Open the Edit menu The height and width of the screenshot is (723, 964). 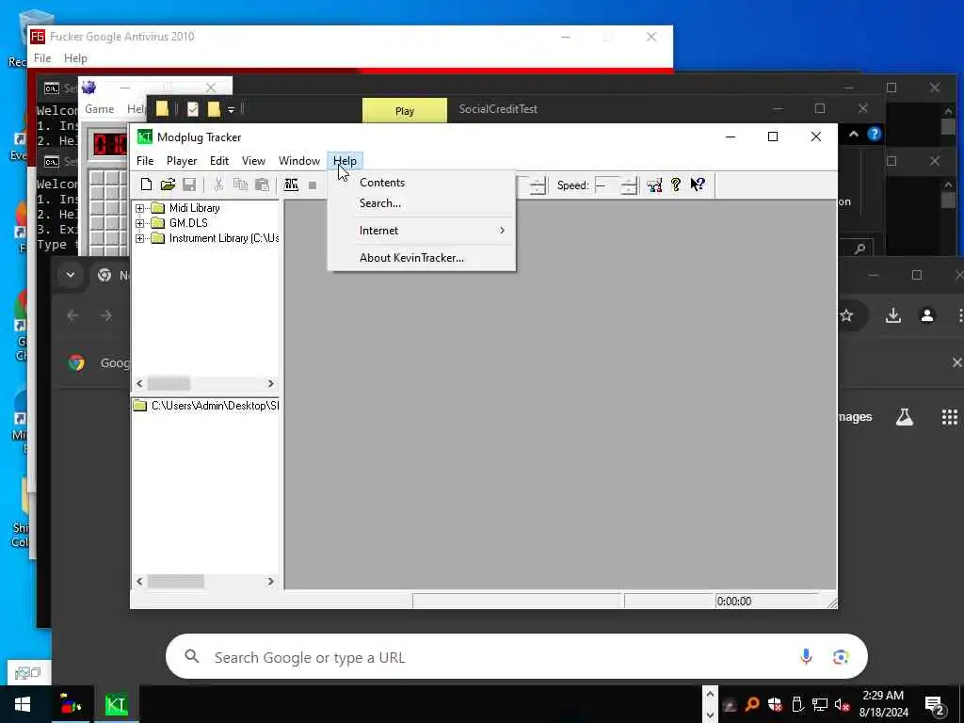tap(218, 160)
